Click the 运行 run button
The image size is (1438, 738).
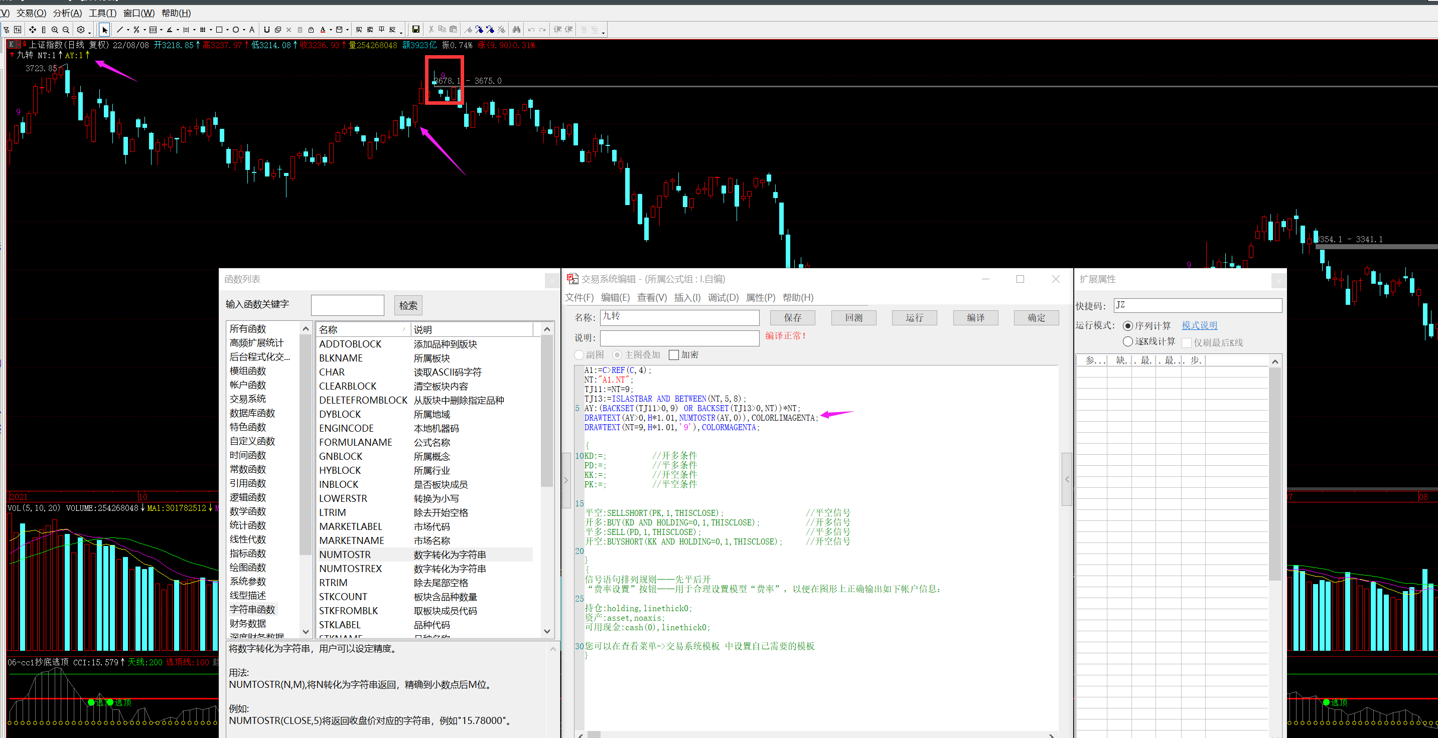coord(914,318)
